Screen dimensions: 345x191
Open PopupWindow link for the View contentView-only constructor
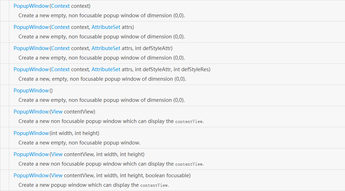coord(31,112)
